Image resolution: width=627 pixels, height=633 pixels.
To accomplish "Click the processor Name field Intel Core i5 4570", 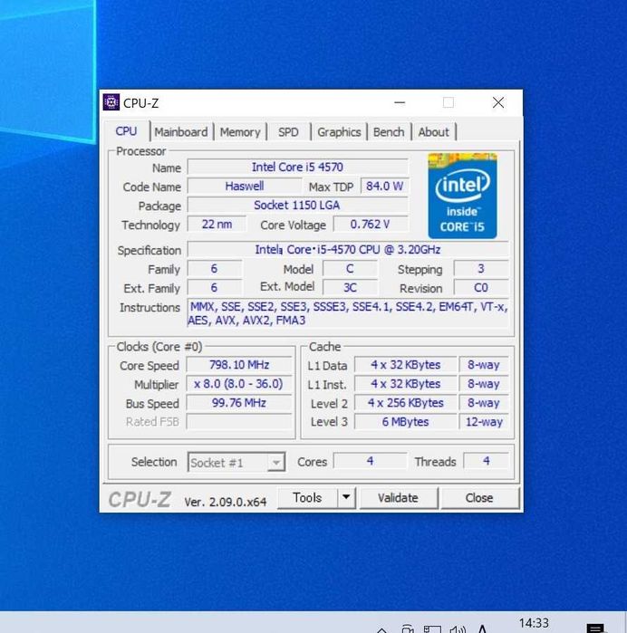I will (x=298, y=168).
